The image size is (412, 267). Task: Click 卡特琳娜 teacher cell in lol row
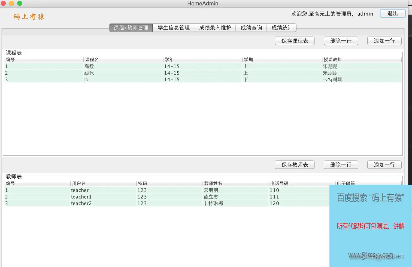362,79
